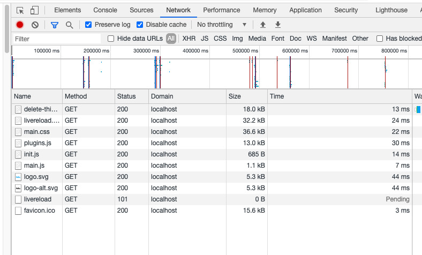Open network search with magnifier icon
Screen dimensions: 422x255
click(69, 25)
